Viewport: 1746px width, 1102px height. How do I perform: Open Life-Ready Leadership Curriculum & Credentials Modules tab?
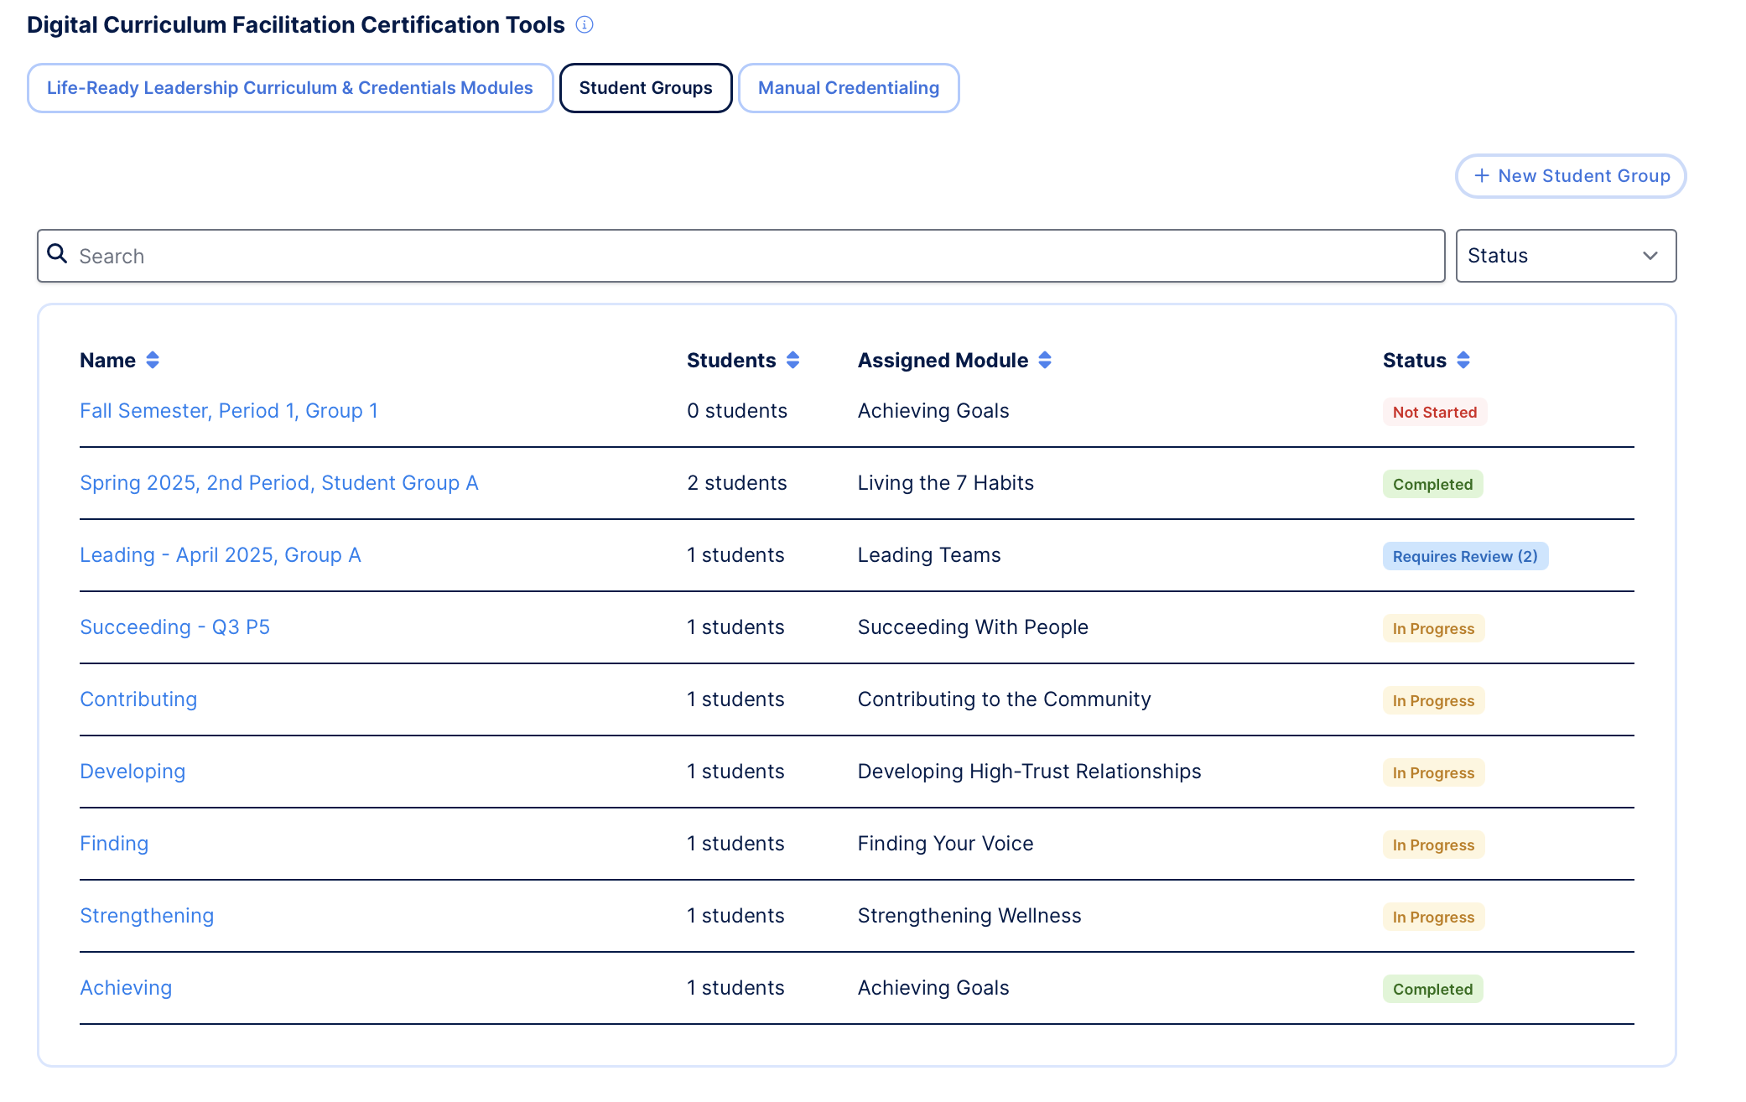[x=289, y=88]
